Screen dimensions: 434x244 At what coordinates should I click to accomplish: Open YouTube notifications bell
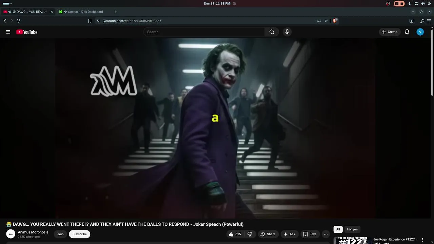[x=407, y=32]
